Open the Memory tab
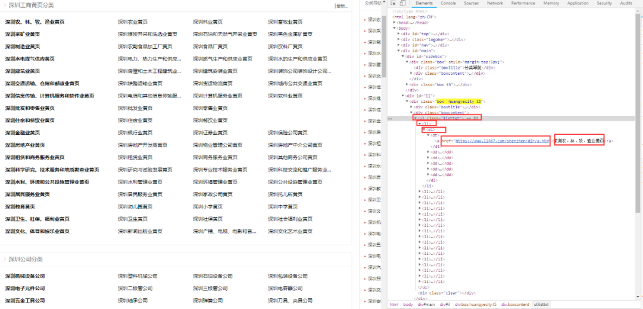Image resolution: width=643 pixels, height=309 pixels. click(551, 4)
